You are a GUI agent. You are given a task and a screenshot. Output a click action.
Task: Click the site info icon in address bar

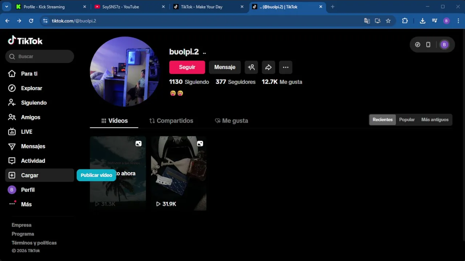click(45, 21)
